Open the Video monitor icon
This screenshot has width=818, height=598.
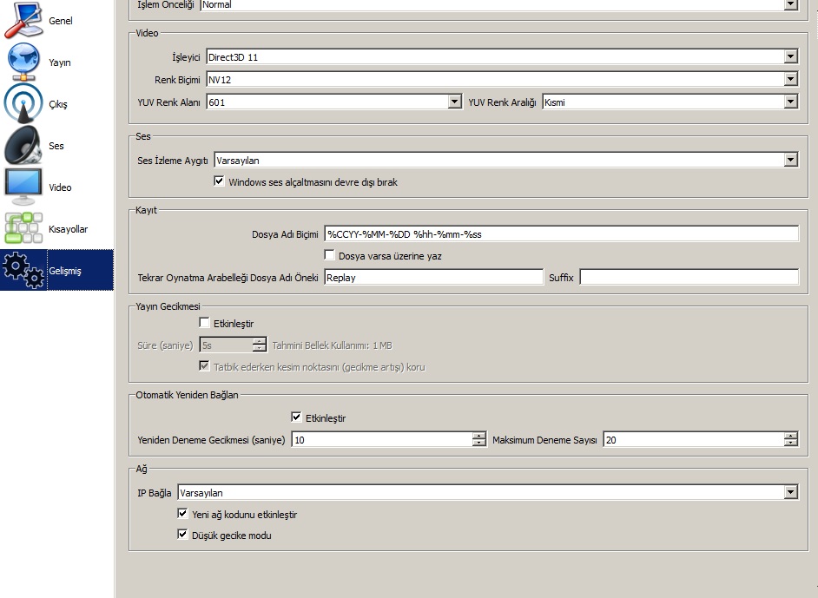[x=23, y=187]
